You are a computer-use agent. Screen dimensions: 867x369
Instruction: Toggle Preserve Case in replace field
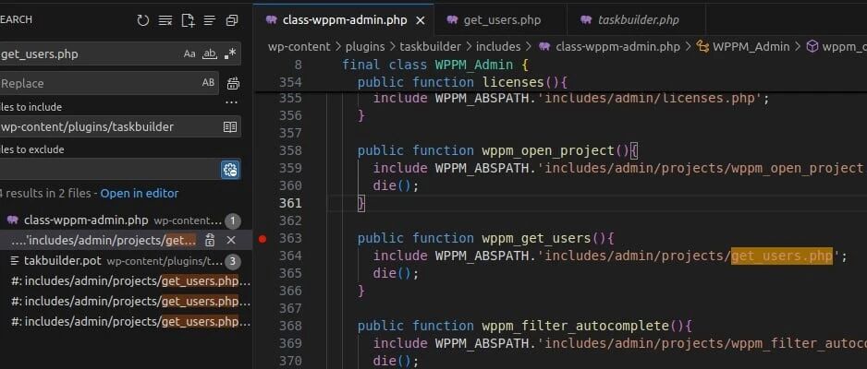[209, 83]
